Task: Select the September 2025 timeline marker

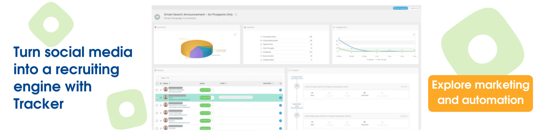Action: tap(297, 105)
